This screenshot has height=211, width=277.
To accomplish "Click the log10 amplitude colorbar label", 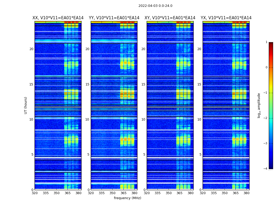I will (x=259, y=105).
